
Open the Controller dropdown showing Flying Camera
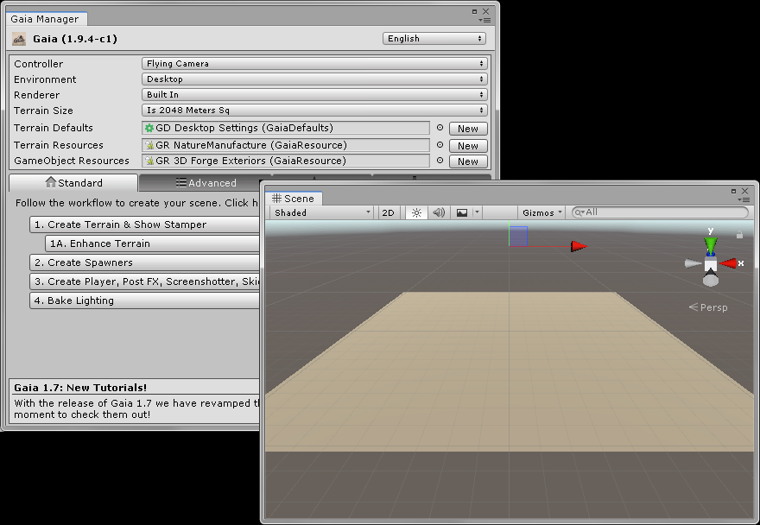(314, 64)
